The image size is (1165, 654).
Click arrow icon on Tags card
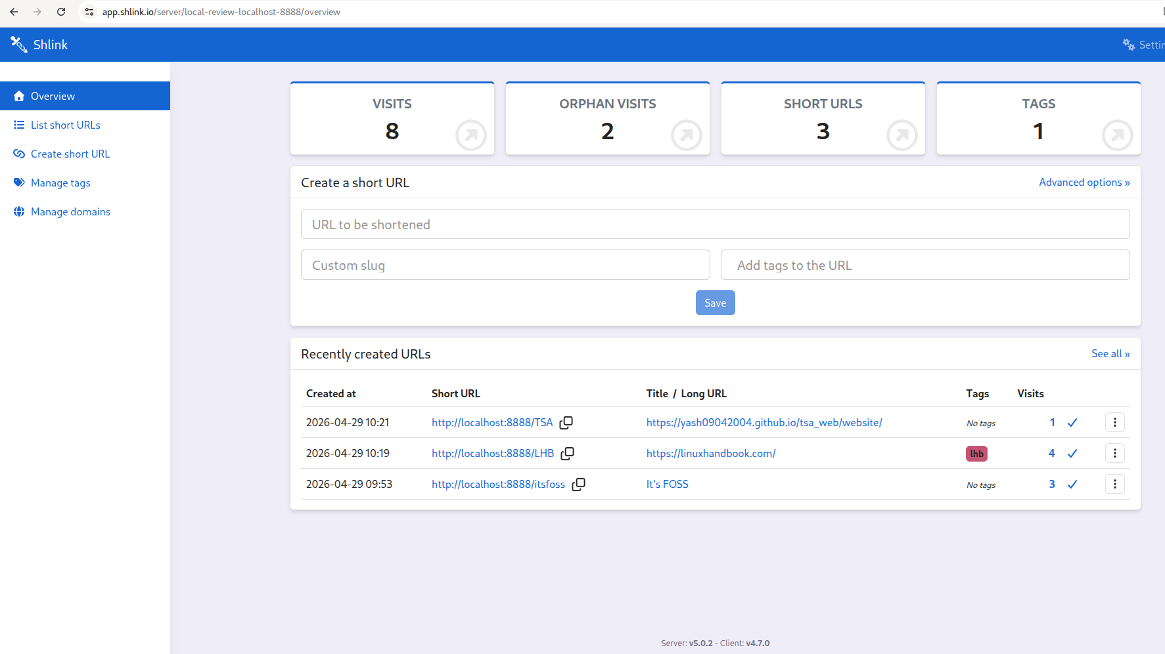[x=1118, y=135]
